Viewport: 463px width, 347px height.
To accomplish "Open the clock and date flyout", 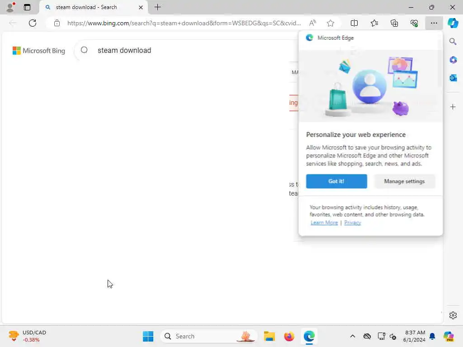I will tap(414, 336).
